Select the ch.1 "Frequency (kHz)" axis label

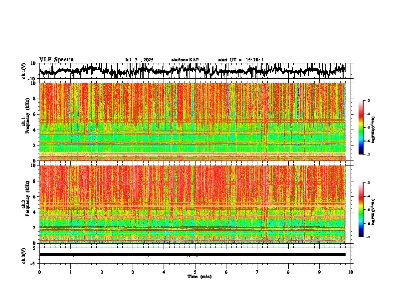tap(28, 117)
